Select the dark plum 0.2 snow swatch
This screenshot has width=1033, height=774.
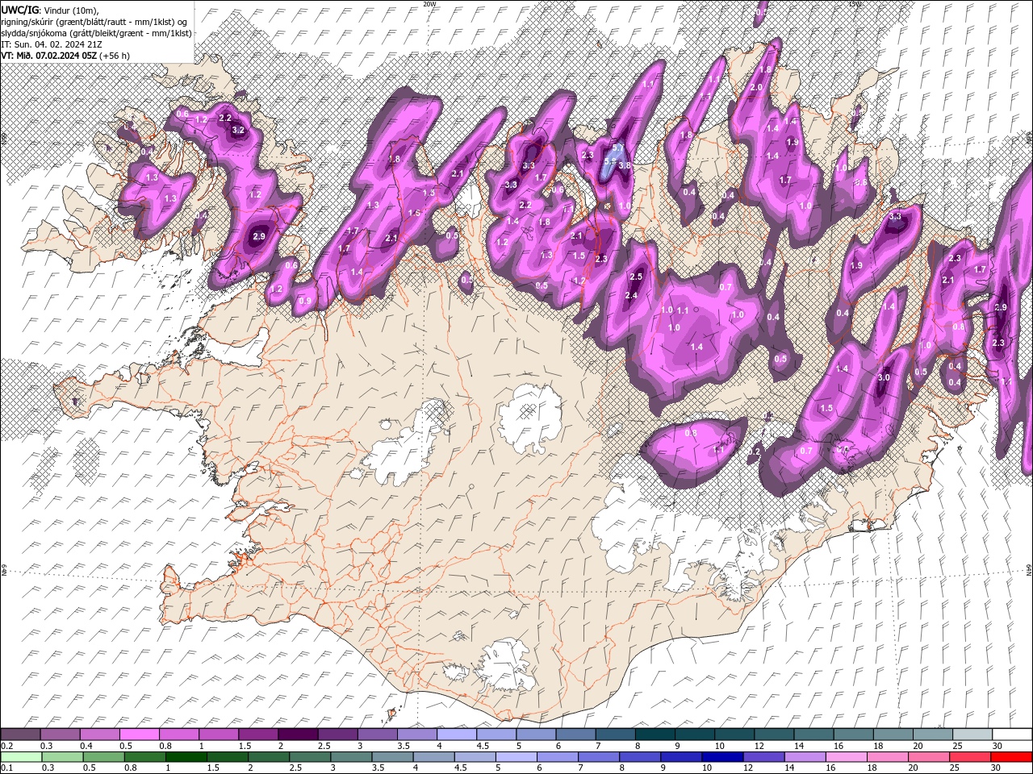(20, 734)
